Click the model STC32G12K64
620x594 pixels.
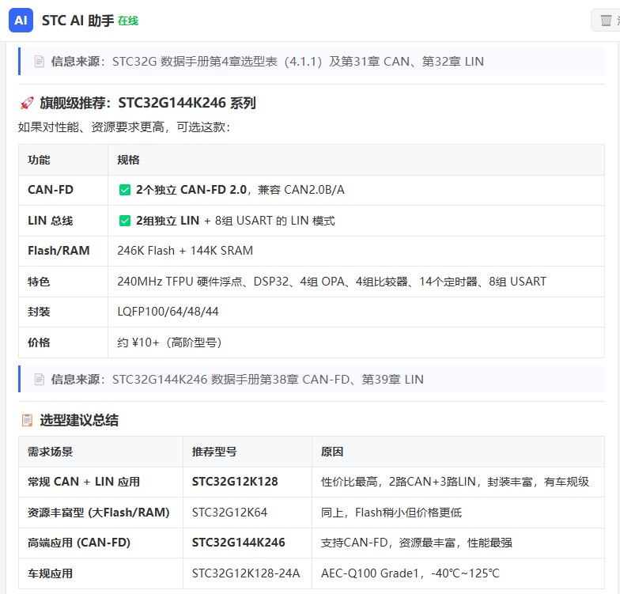[229, 513]
